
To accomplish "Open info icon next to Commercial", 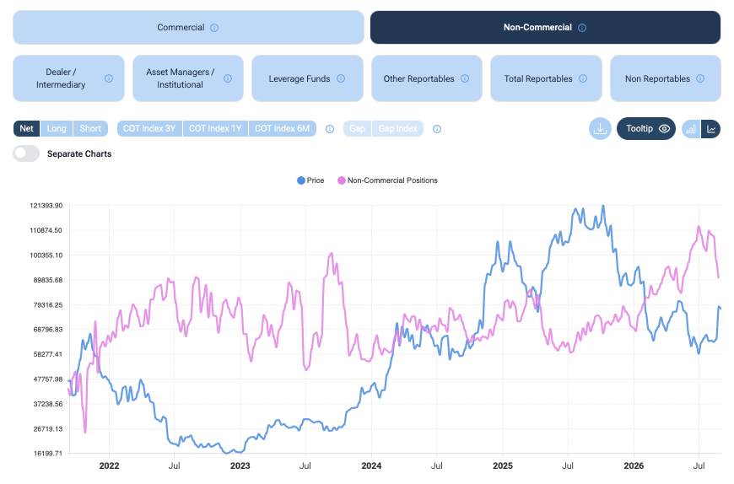I will click(x=214, y=28).
